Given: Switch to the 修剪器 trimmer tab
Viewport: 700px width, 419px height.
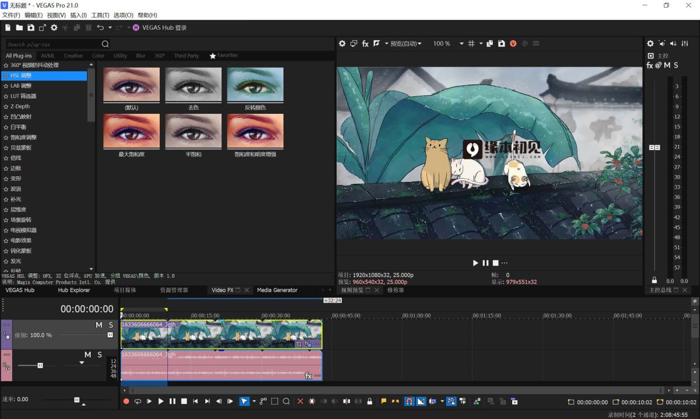Looking at the screenshot, I should (x=395, y=290).
